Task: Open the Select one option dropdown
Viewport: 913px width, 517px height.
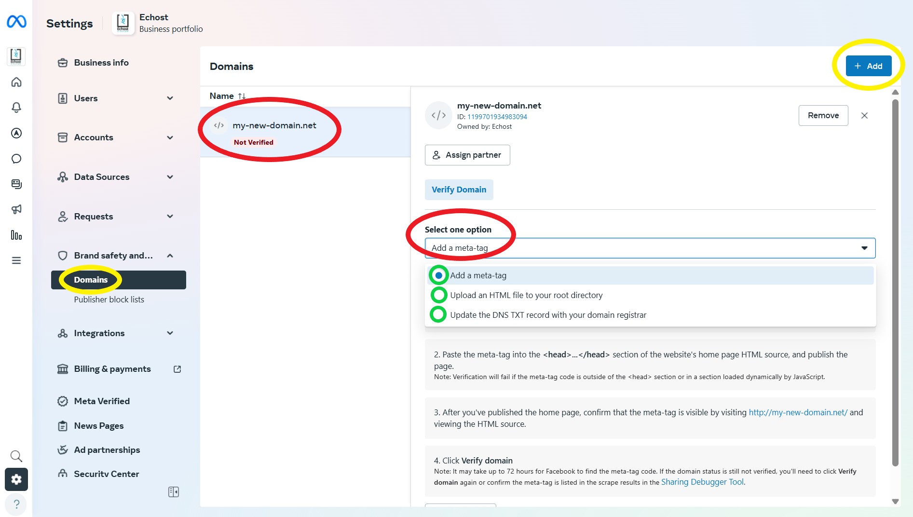Action: coord(650,248)
